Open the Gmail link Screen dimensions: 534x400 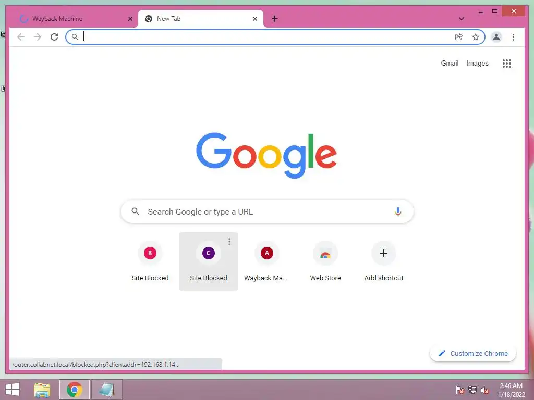(x=450, y=63)
